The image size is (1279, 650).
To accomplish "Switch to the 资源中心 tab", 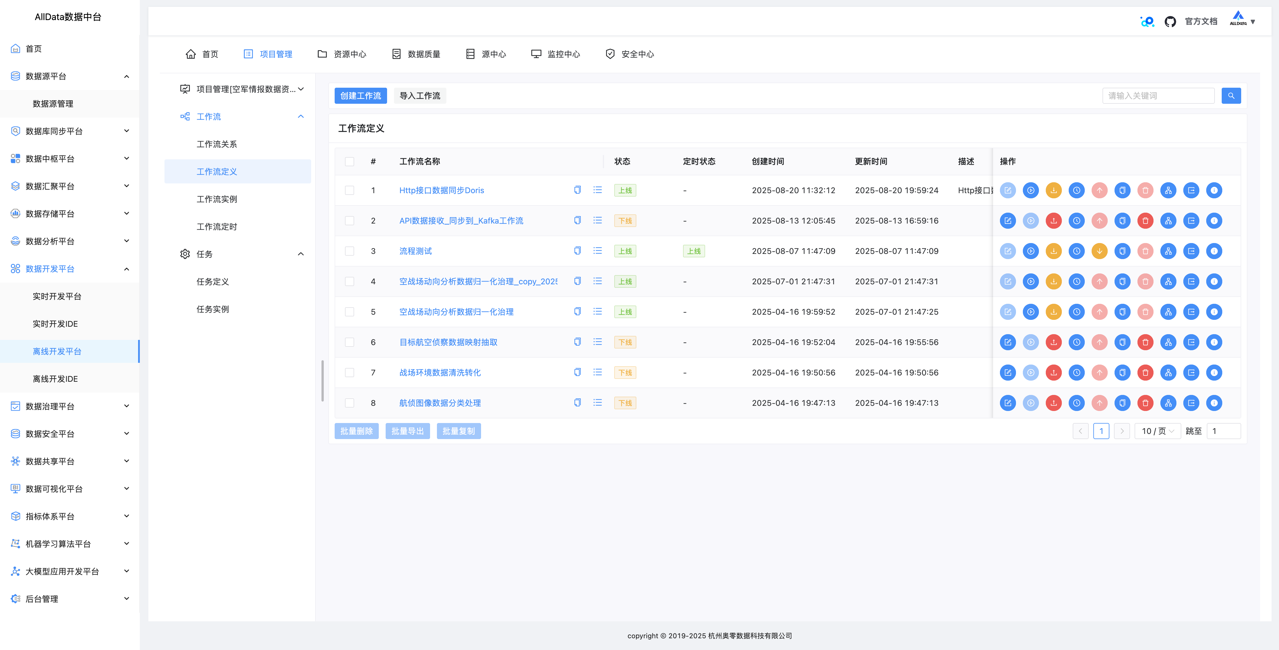I will tap(342, 54).
